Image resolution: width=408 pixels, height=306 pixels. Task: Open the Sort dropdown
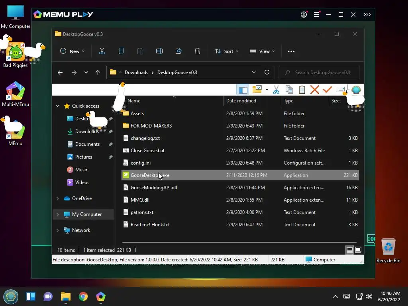226,51
